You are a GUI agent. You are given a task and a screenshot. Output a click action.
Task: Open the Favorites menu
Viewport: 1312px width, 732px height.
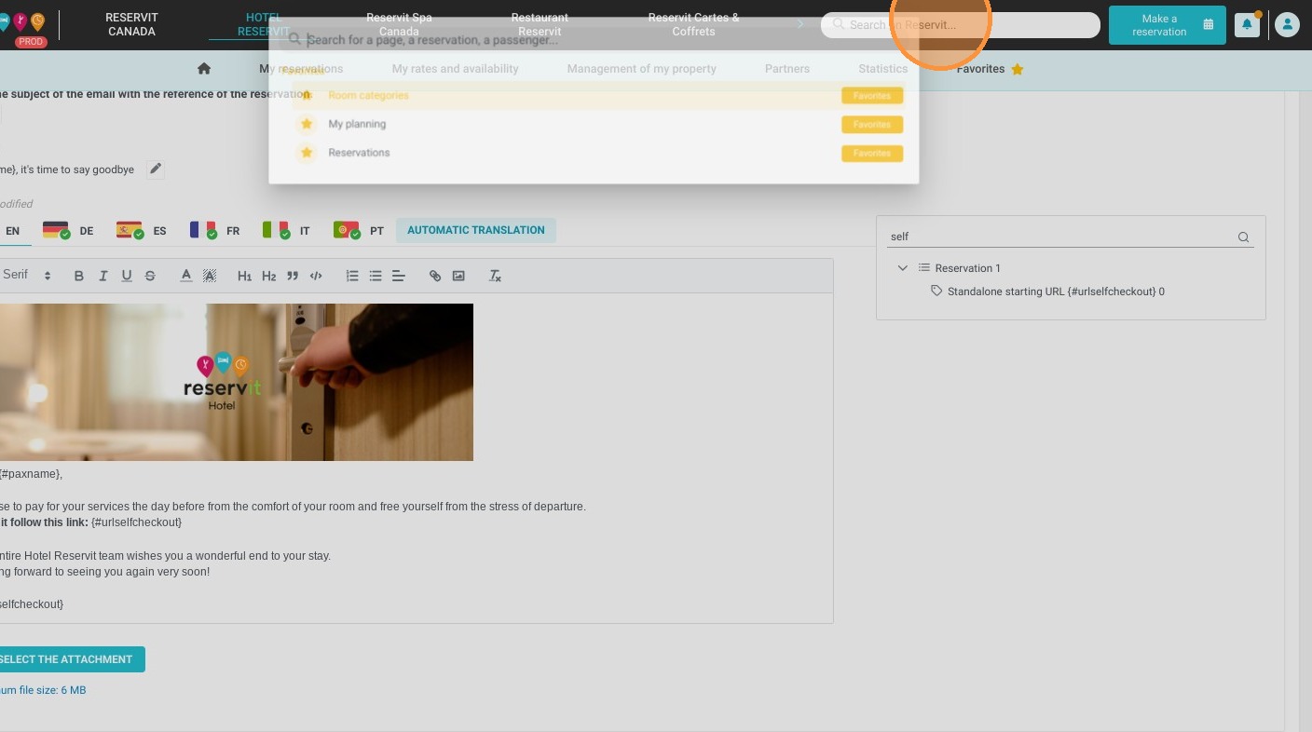[990, 69]
